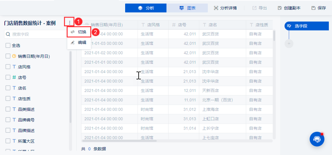Click the T type icon beside 所属大区
Viewport: 332px width, 155px height.
(x=14, y=141)
